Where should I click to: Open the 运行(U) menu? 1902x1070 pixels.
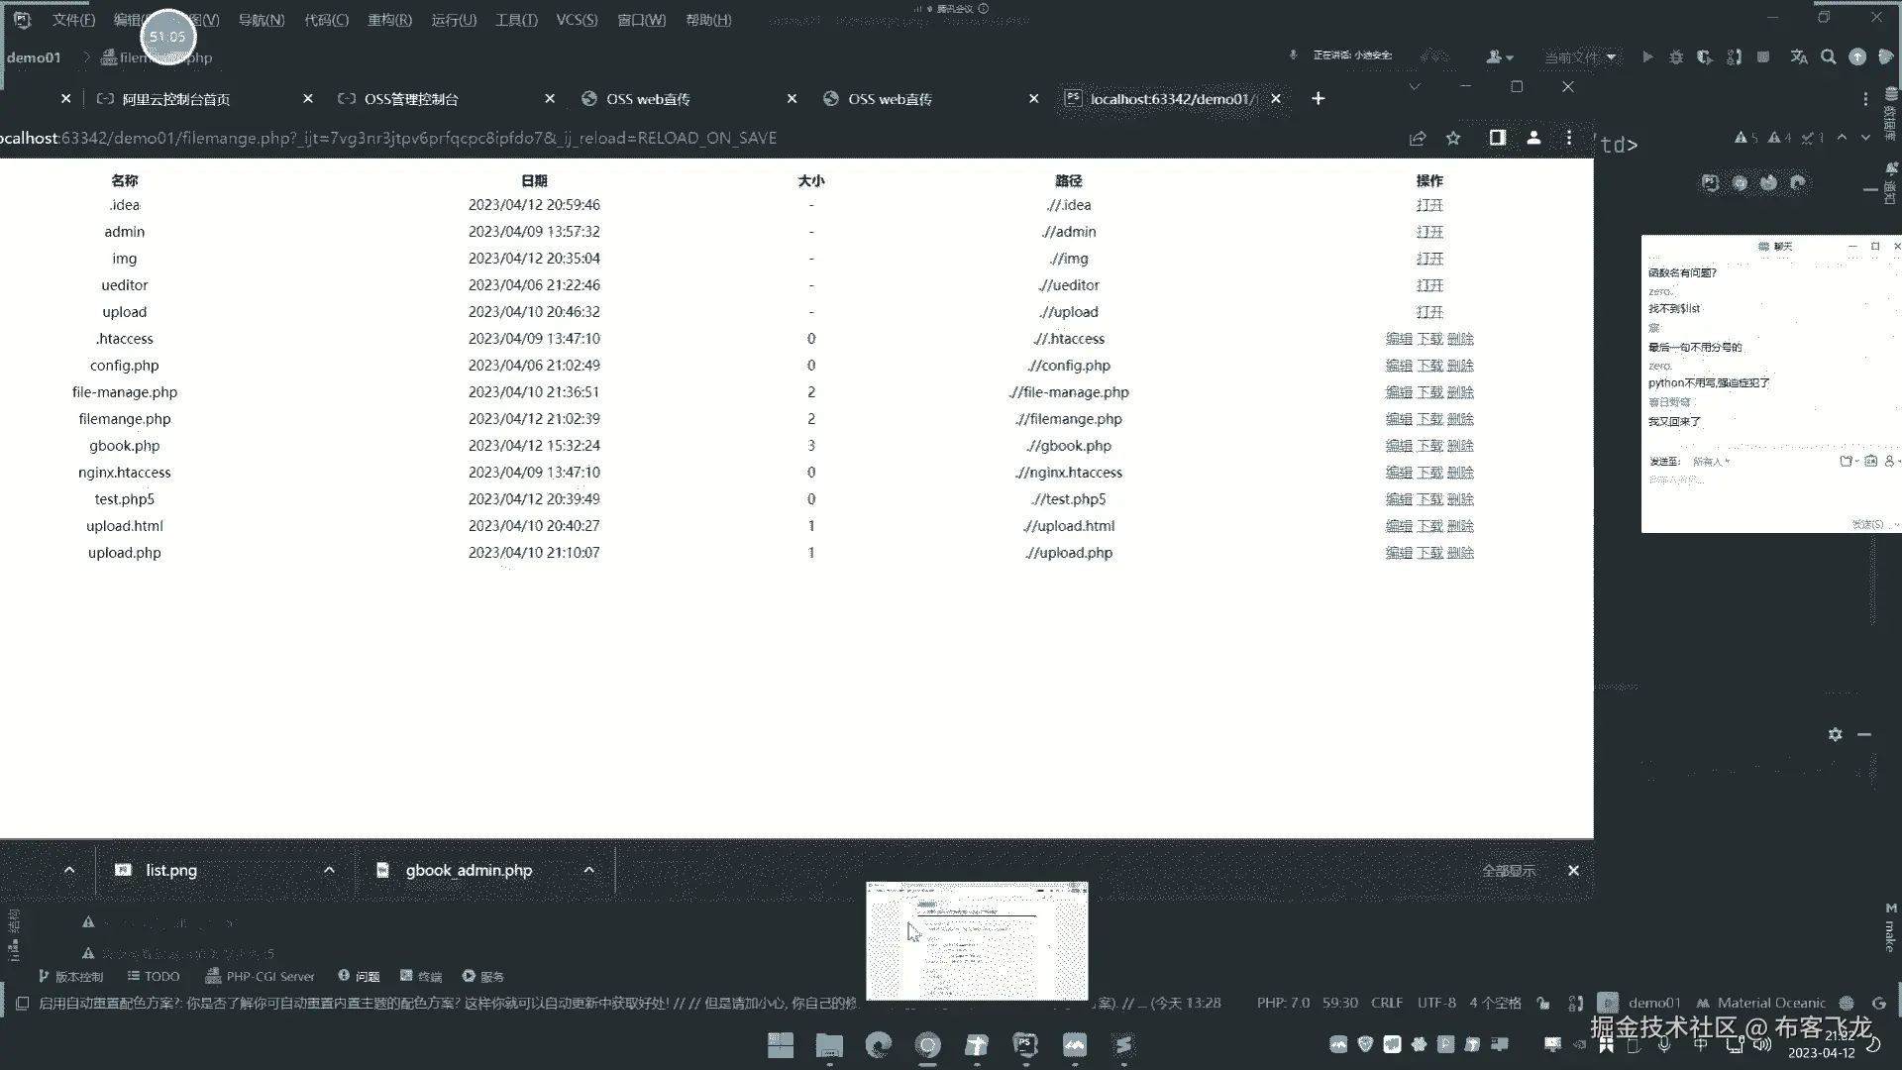[454, 20]
